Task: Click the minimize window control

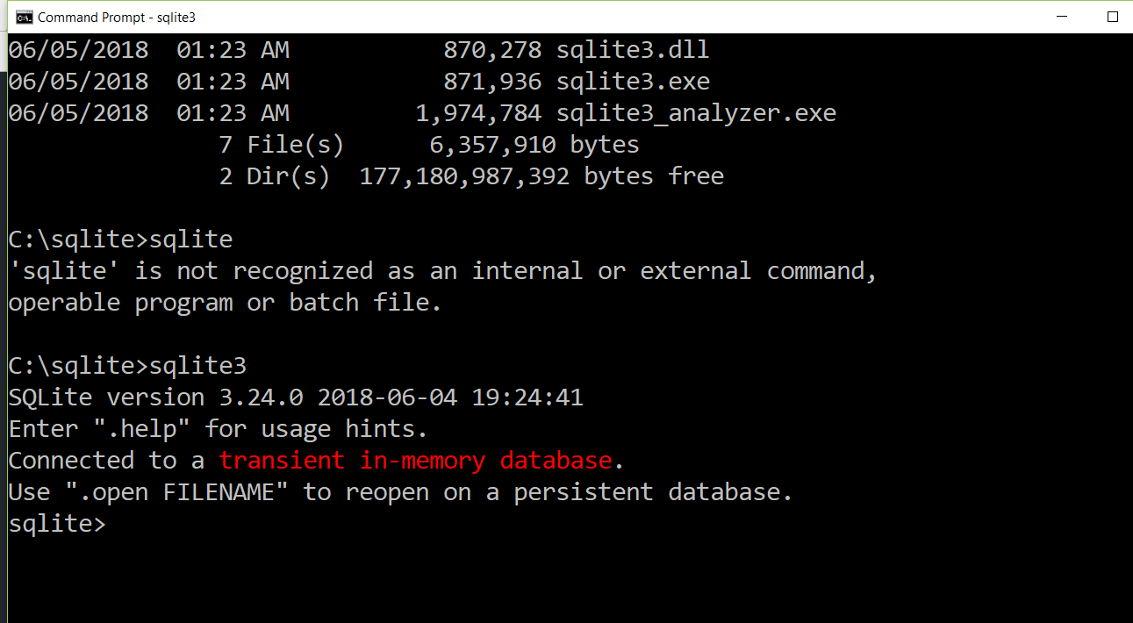Action: click(1062, 16)
